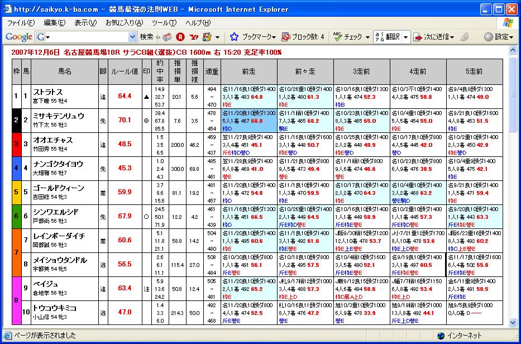Click horse name ナンゴクタイヨウ
The width and height of the screenshot is (521, 344).
click(x=58, y=164)
